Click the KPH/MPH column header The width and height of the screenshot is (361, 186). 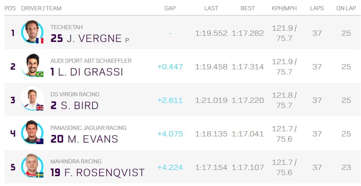click(284, 8)
